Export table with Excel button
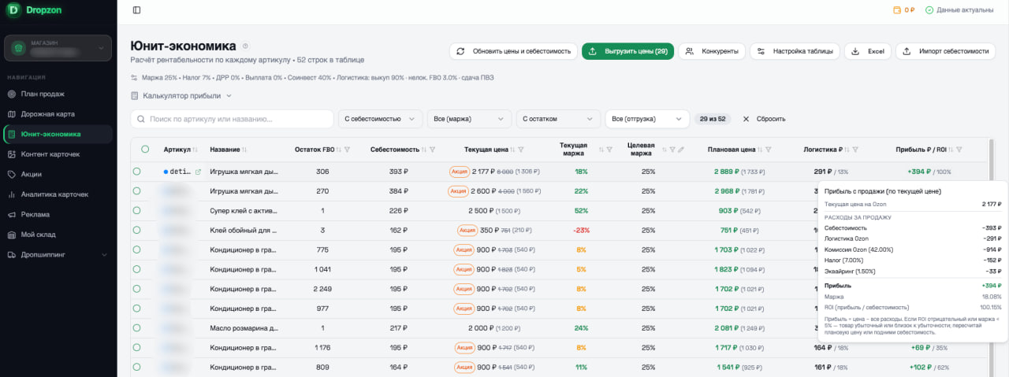Viewport: 1009px width, 377px height. pos(868,51)
